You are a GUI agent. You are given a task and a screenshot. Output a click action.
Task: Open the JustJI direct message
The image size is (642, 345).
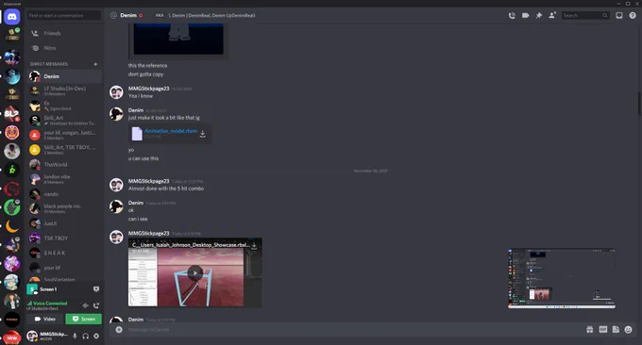click(x=64, y=223)
